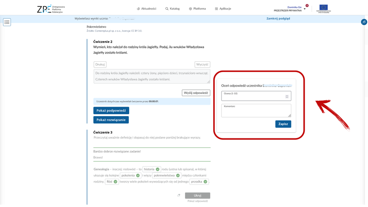368x207 pixels.
Task: Open the Aktualności menu item
Action: click(x=146, y=8)
